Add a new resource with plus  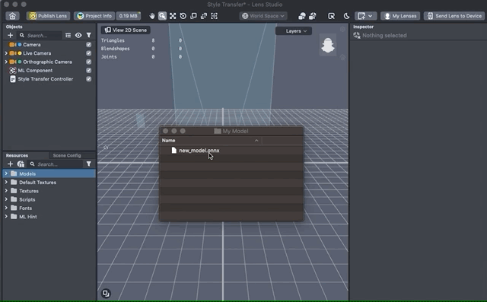(x=10, y=164)
